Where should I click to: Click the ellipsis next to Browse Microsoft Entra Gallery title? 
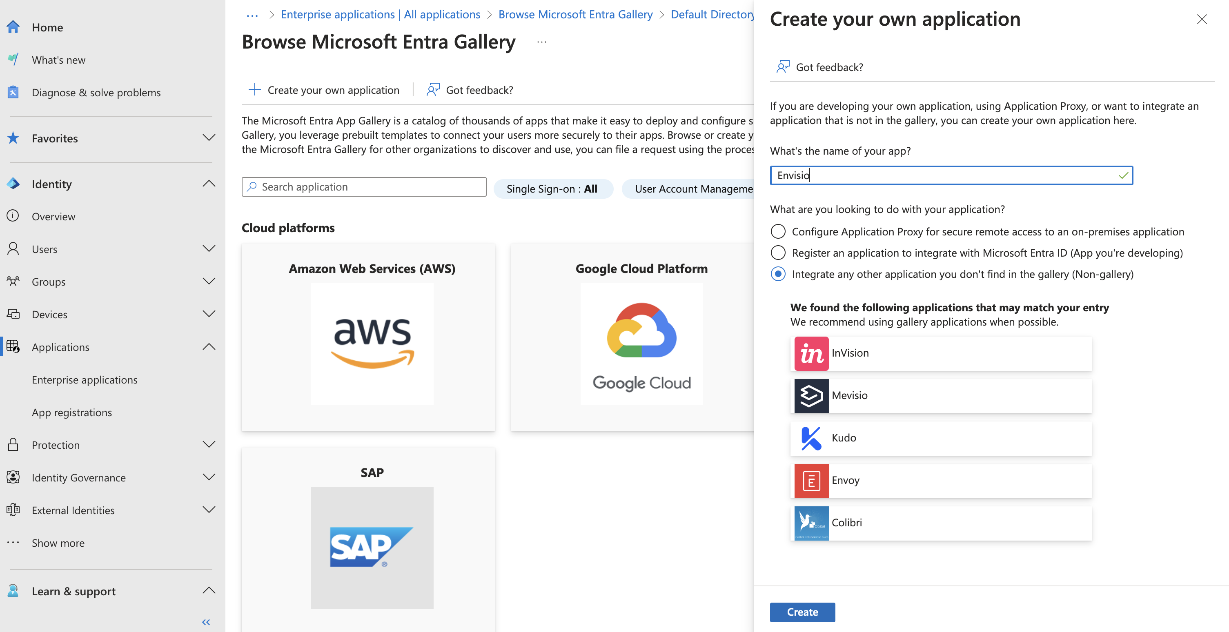tap(541, 42)
